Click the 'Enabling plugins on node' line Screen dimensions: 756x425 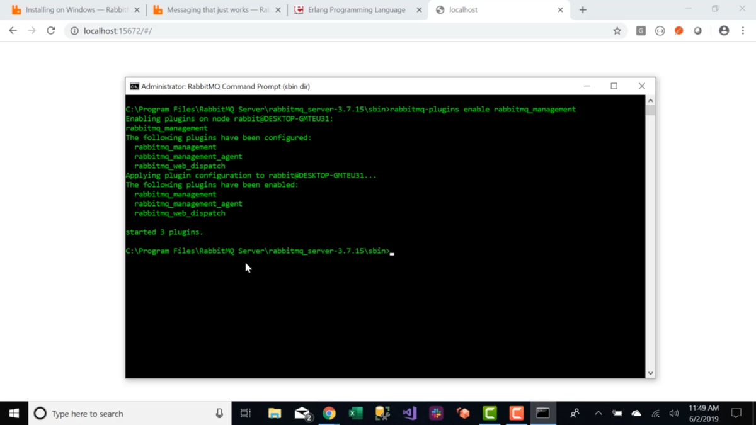tap(229, 118)
